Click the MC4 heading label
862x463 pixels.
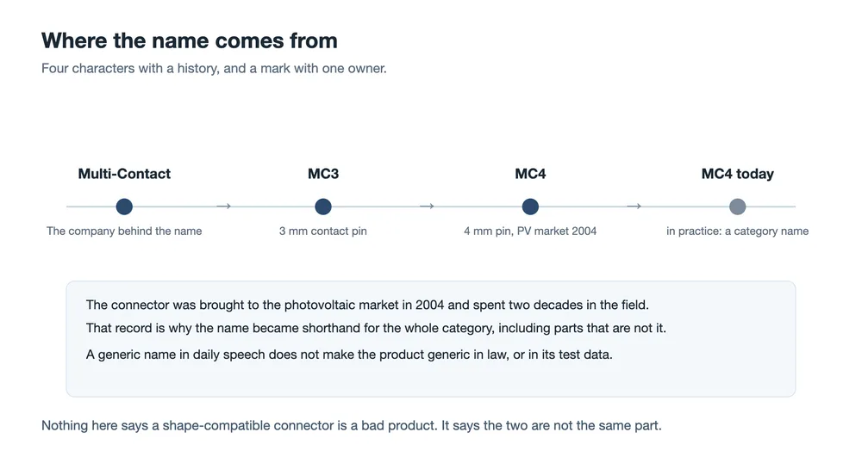pyautogui.click(x=530, y=174)
